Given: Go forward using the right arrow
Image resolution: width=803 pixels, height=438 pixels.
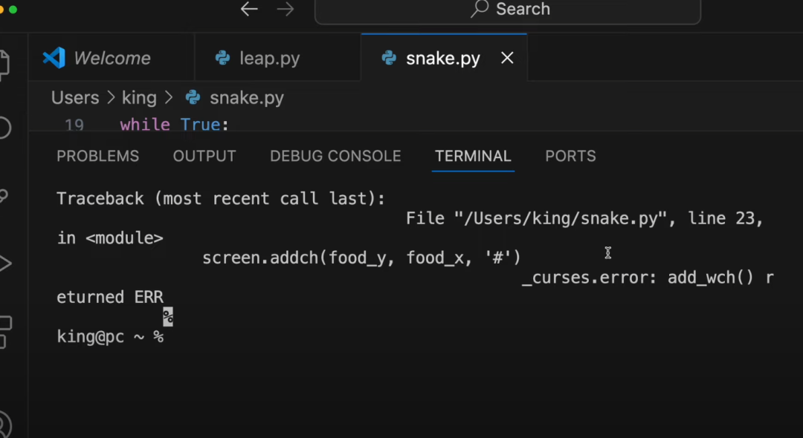Looking at the screenshot, I should [x=285, y=10].
